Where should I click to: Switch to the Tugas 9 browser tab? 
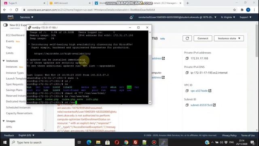24,3
